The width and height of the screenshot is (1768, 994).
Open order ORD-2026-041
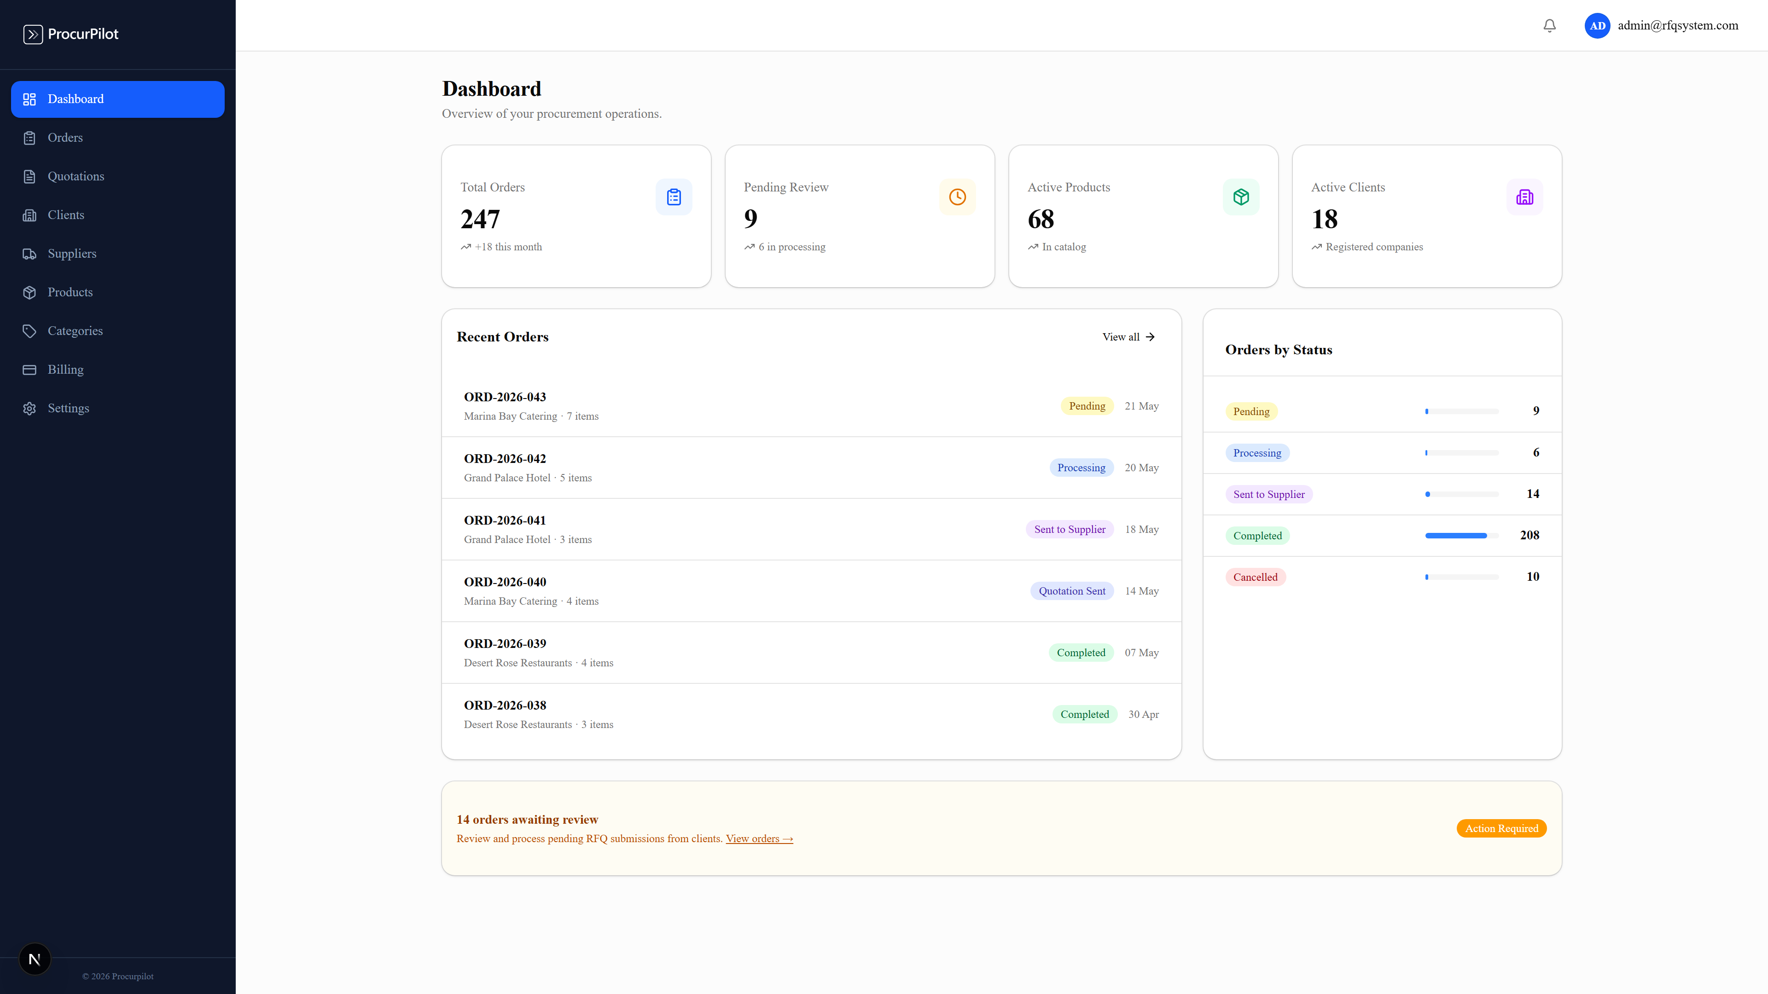(811, 530)
